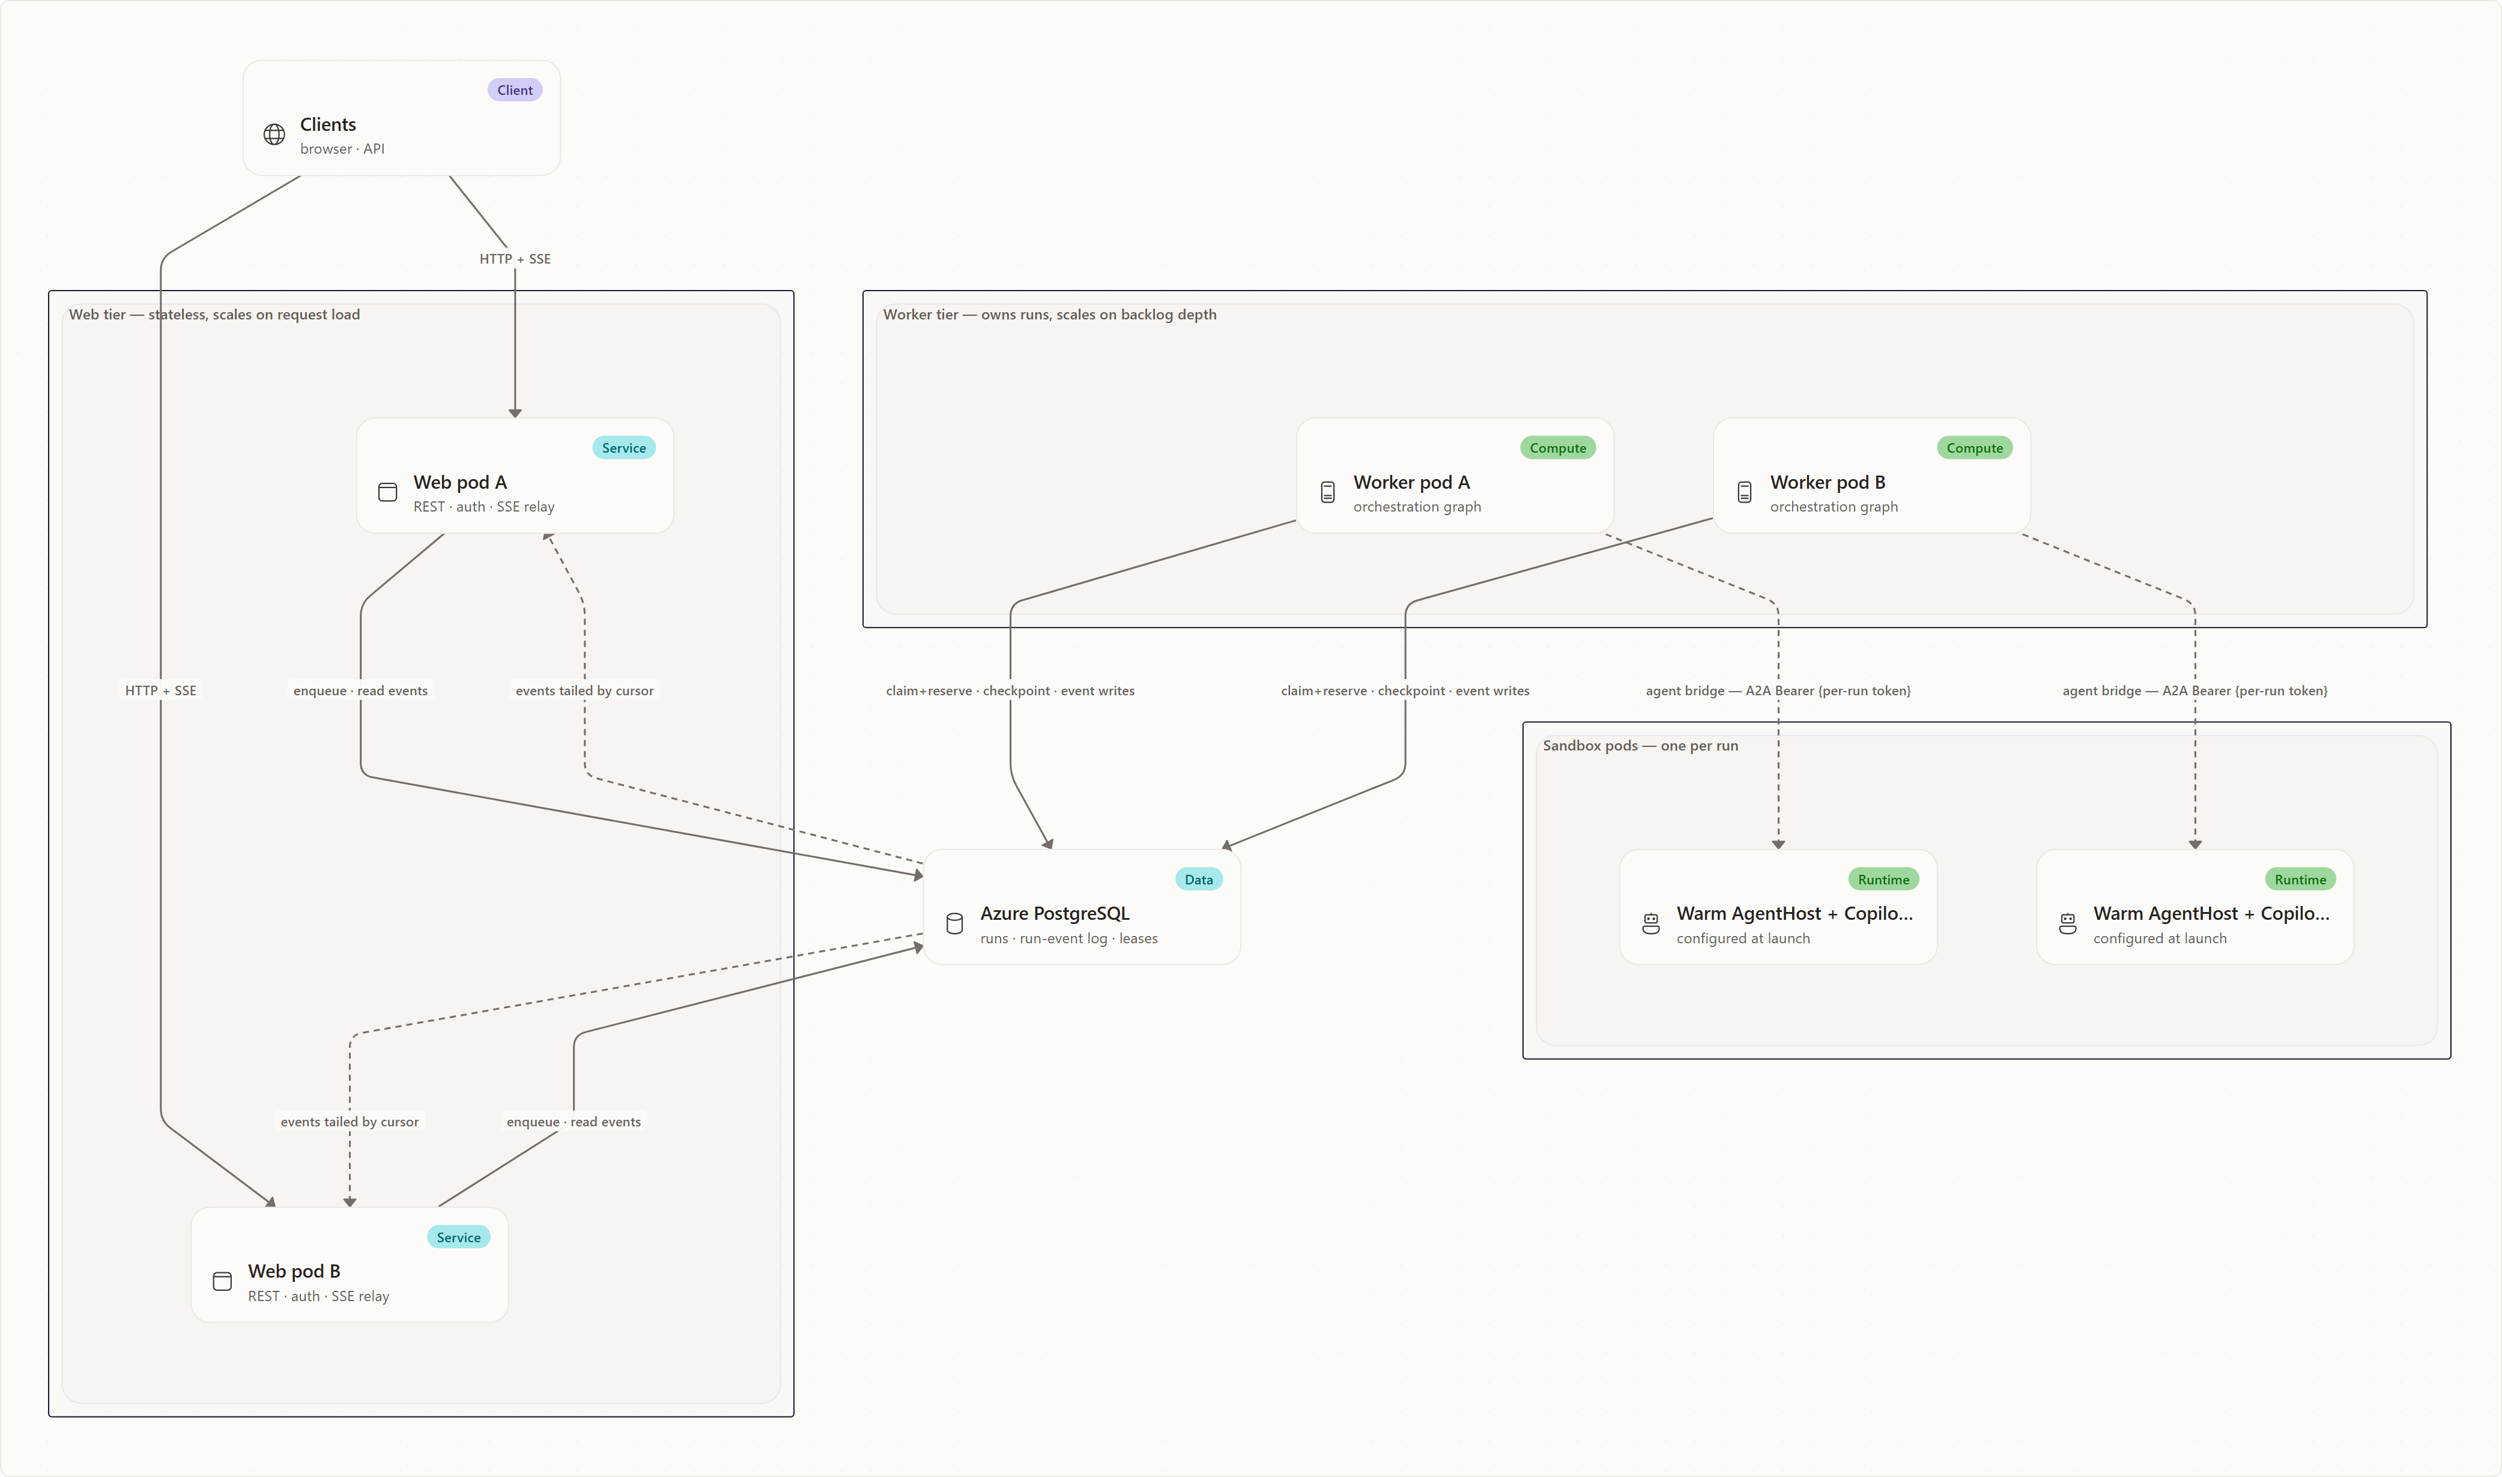
Task: Select the Worker pod A title
Action: [x=1411, y=482]
